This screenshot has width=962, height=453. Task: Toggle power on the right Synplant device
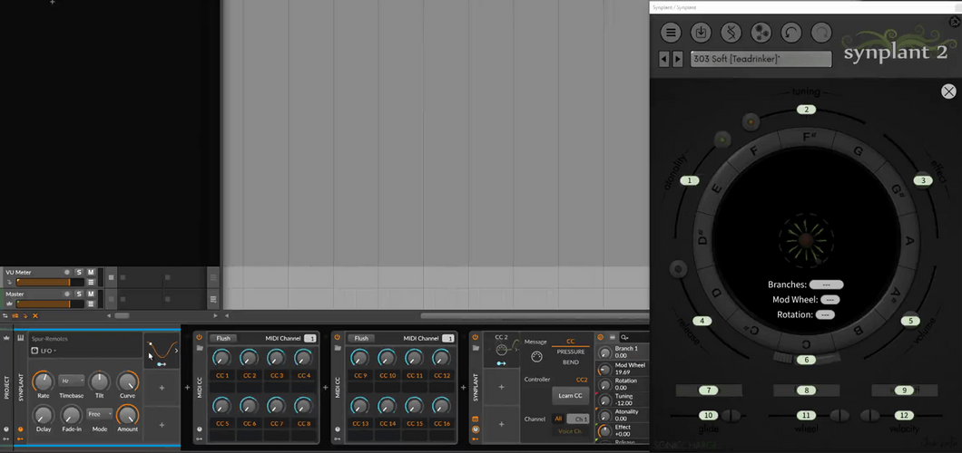[x=476, y=337]
